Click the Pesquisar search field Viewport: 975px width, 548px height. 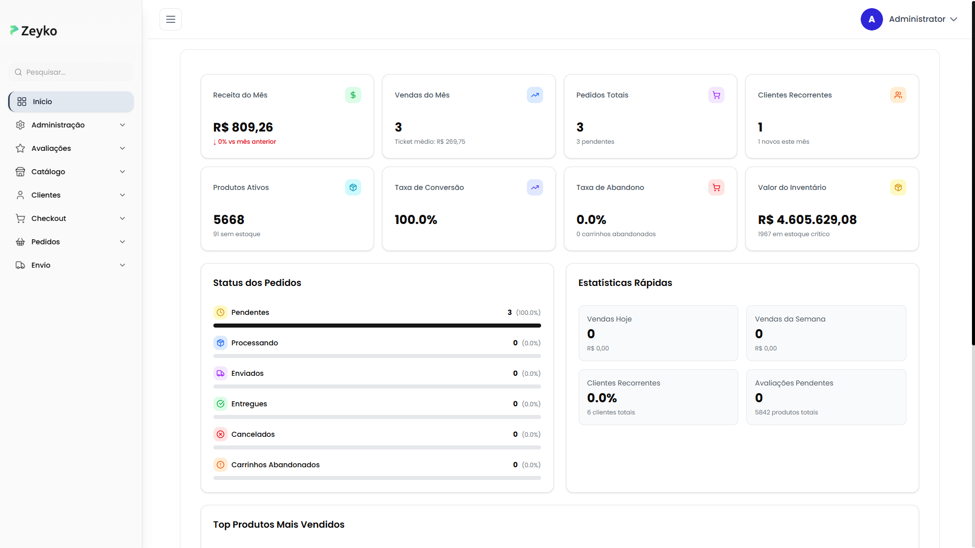click(x=71, y=72)
